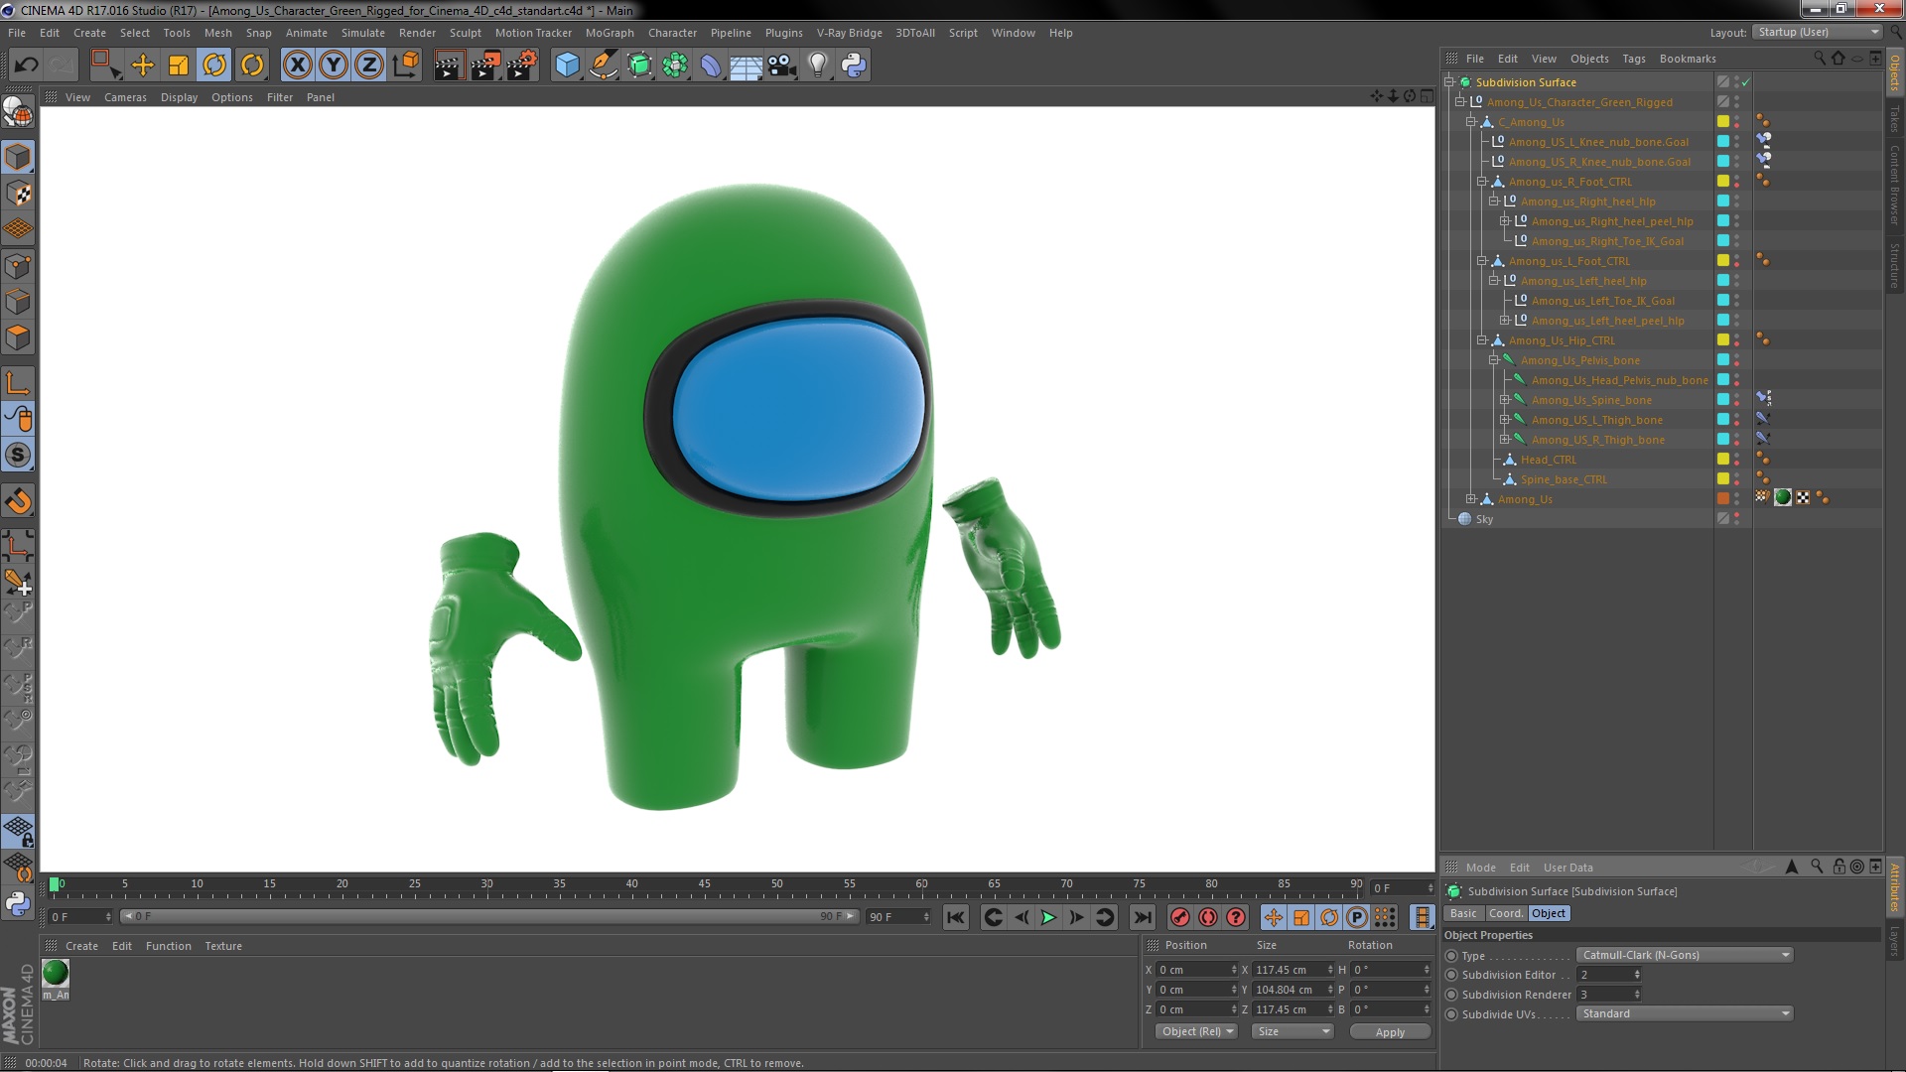Viewport: 1906px width, 1072px height.
Task: Toggle Z axis lock
Action: (369, 66)
